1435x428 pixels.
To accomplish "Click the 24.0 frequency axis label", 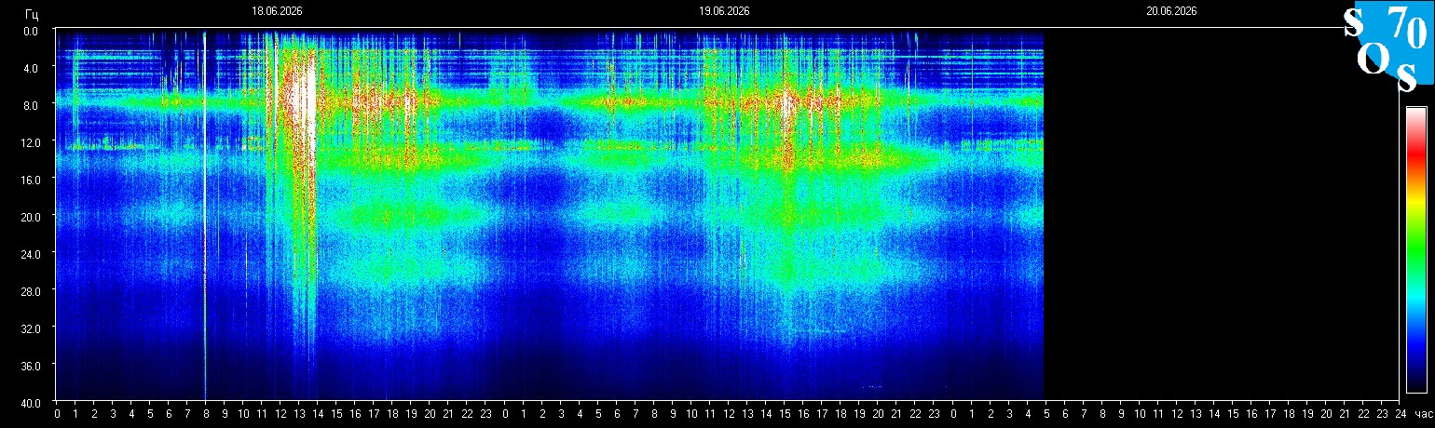I will [30, 253].
